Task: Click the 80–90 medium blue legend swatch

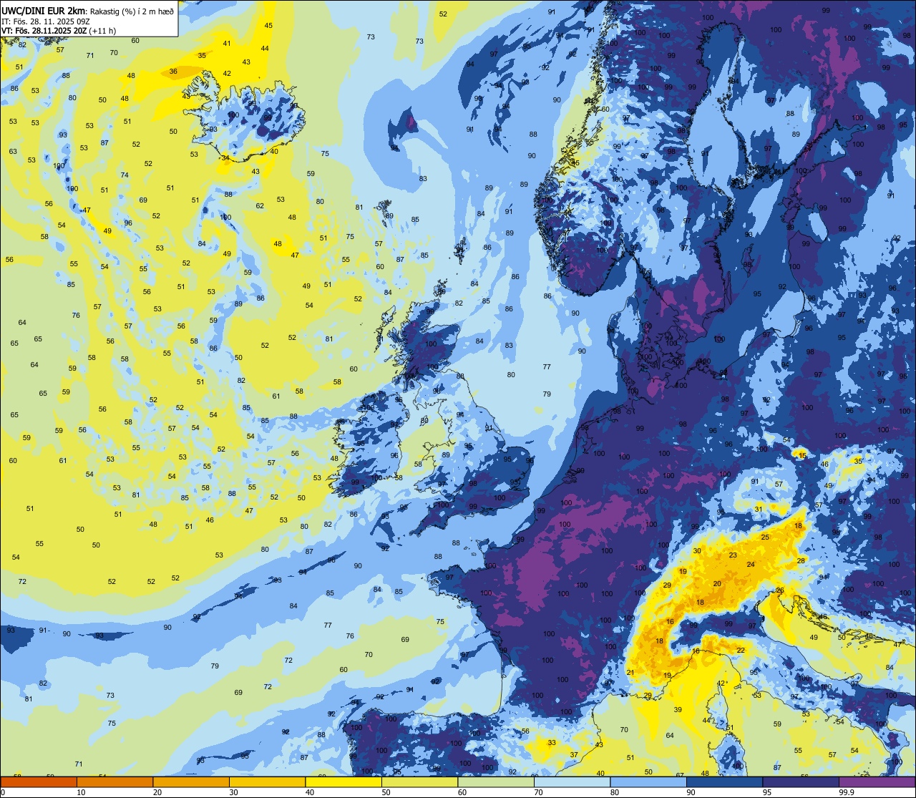Action: pyautogui.click(x=648, y=782)
